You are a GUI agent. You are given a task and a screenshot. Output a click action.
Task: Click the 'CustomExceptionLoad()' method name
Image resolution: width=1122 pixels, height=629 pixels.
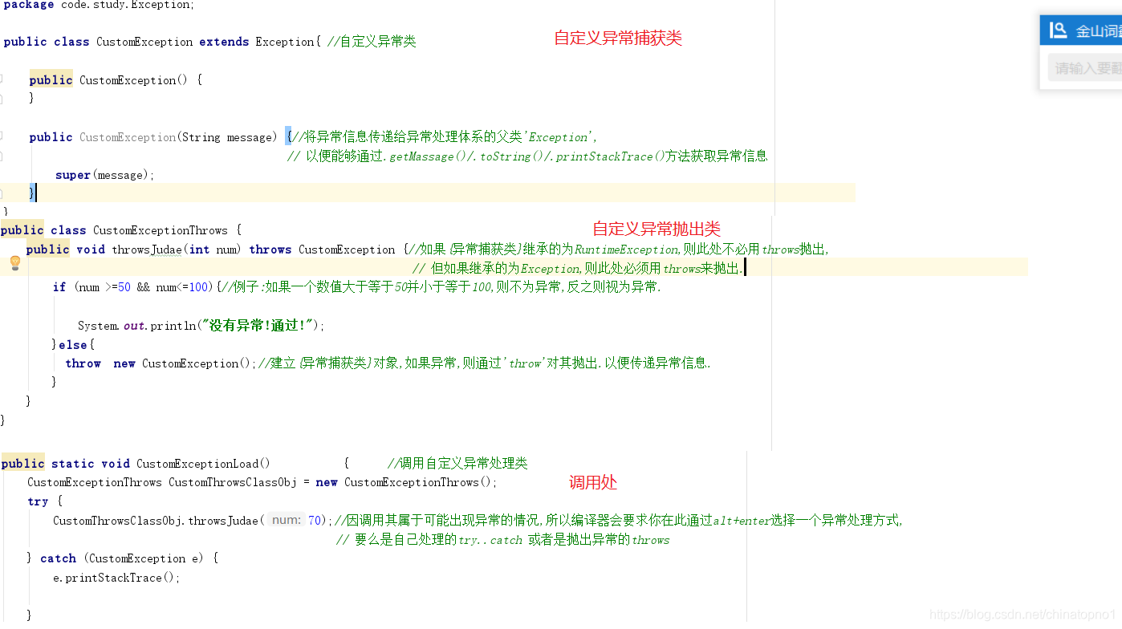pos(203,464)
